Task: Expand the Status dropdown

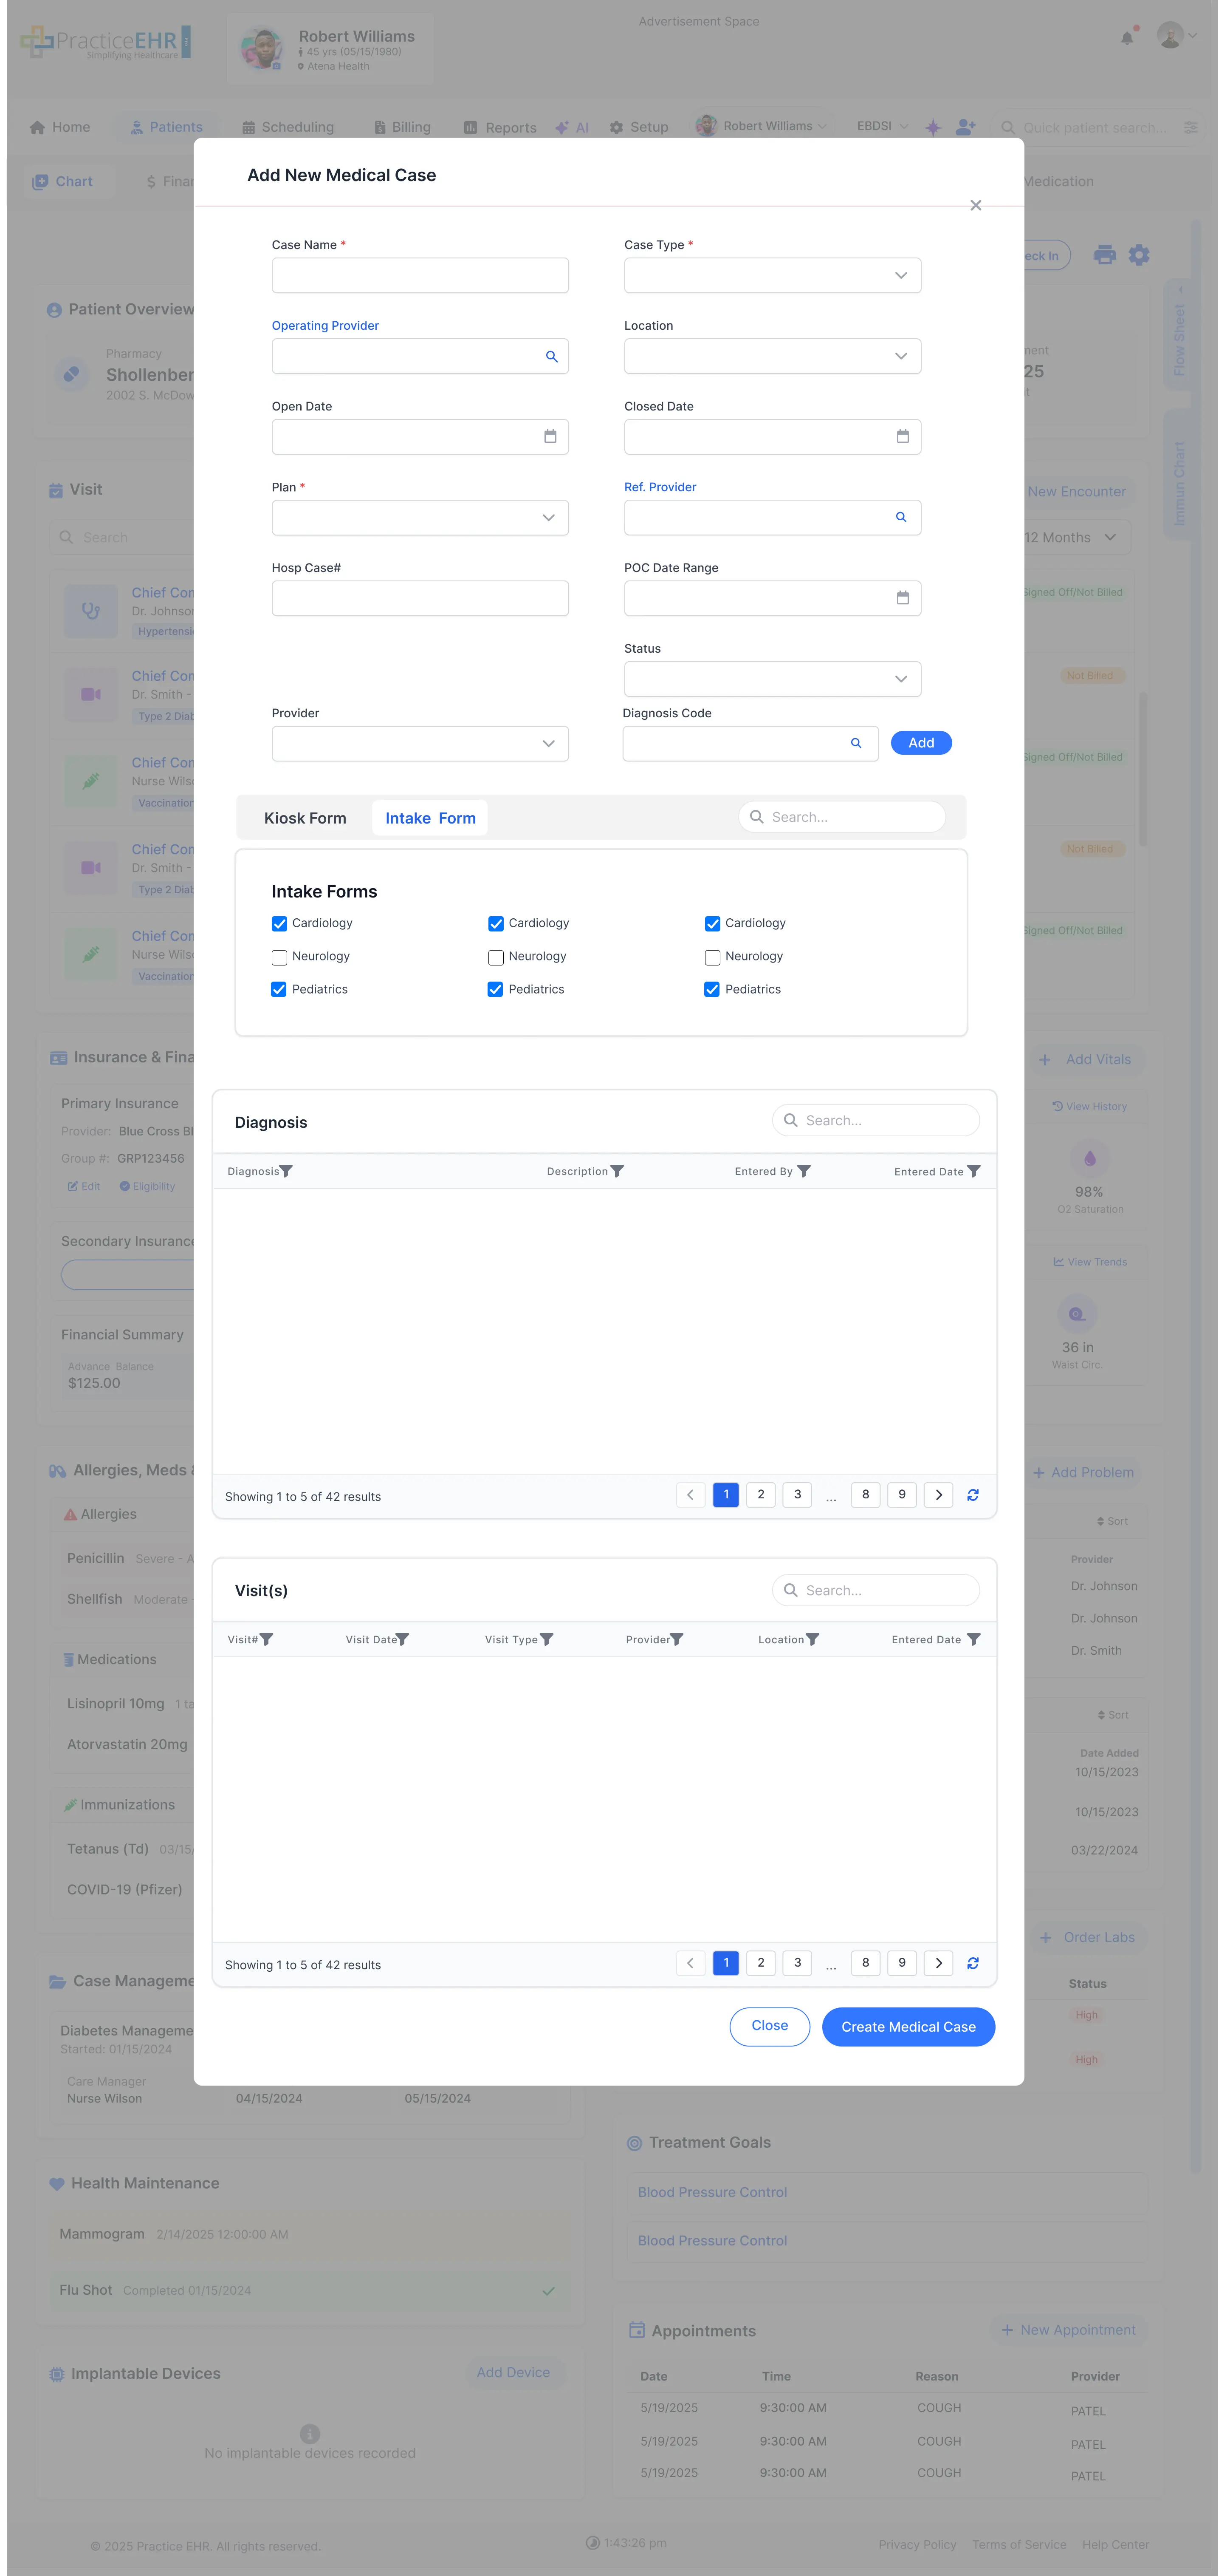Action: [900, 679]
